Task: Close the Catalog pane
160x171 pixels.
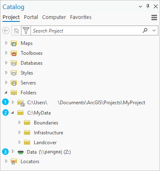Action: click(155, 7)
